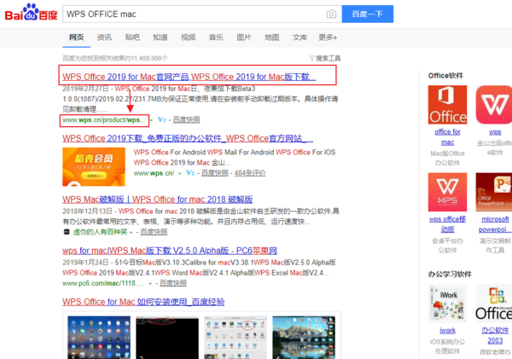Image resolution: width=512 pixels, height=359 pixels.
Task: Click V2 badge beside www.wps.cn/
Action: [190, 173]
